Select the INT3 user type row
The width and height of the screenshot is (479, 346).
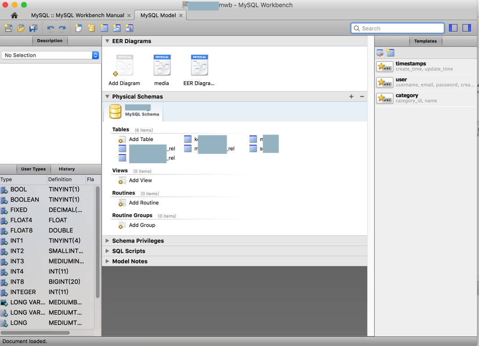47,261
